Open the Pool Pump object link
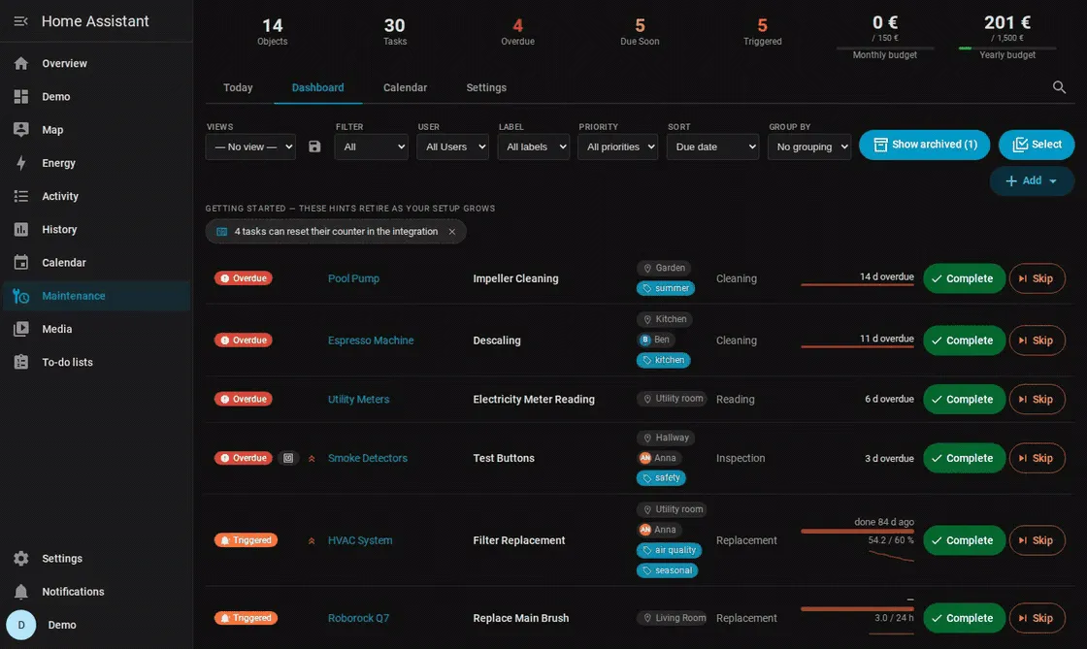Viewport: 1087px width, 649px height. pos(353,278)
